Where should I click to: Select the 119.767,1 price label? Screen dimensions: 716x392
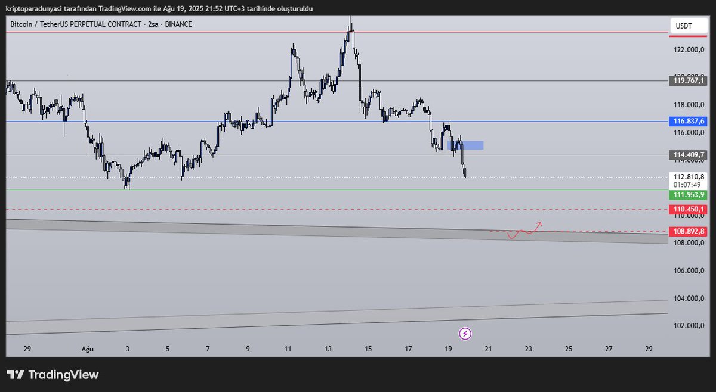click(689, 80)
